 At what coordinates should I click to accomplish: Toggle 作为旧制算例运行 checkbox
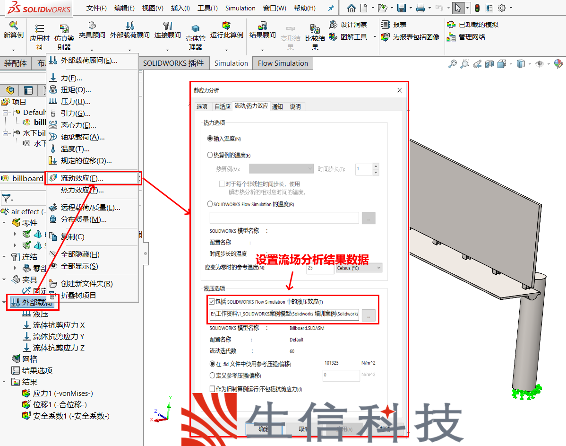[212, 389]
